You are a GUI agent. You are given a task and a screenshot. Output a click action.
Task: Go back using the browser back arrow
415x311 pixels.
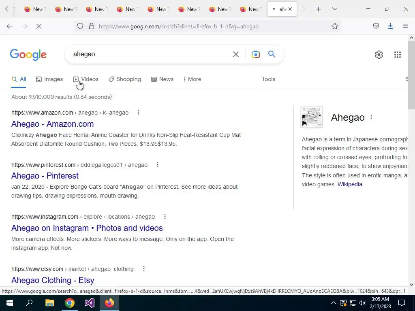10,26
